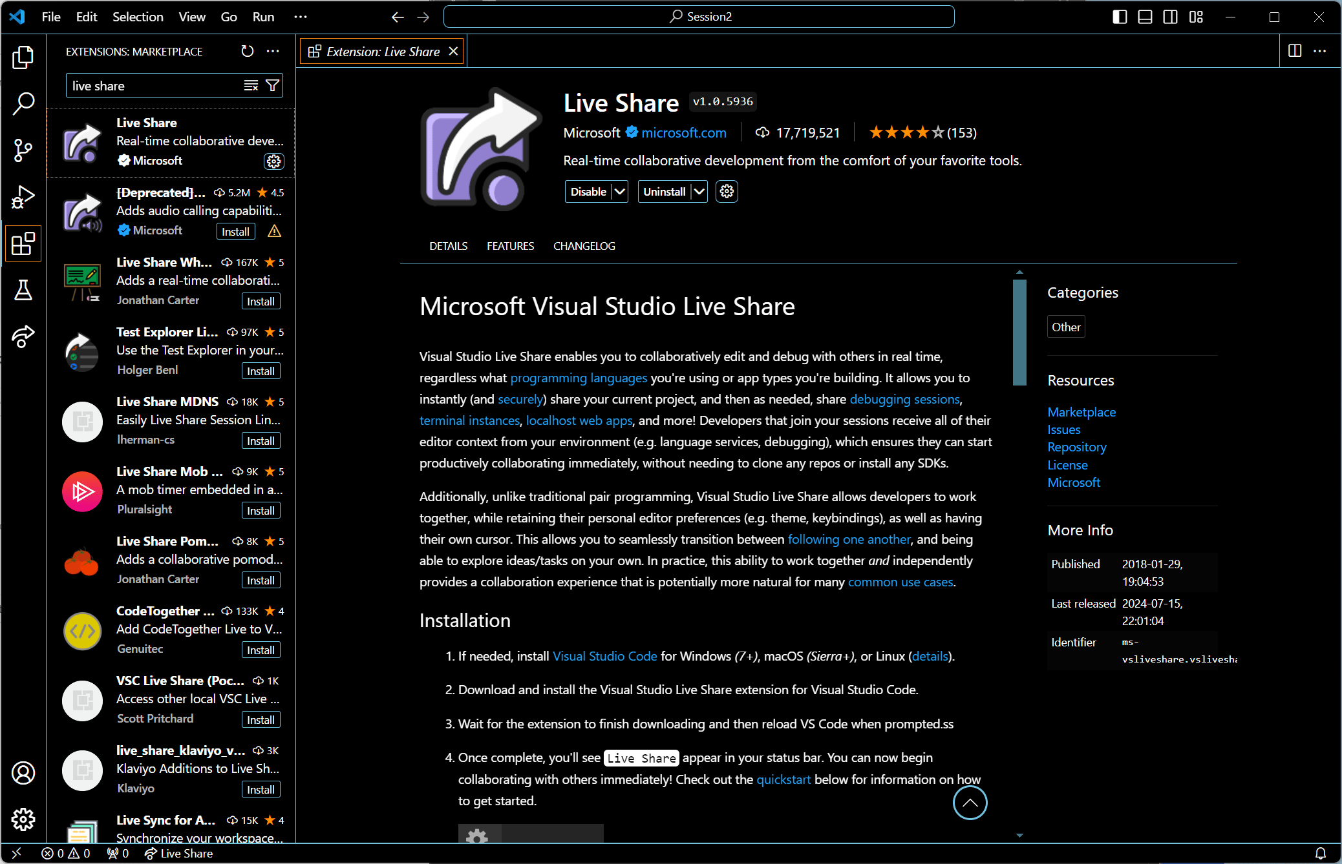The height and width of the screenshot is (864, 1342).
Task: Open the Repository resource link
Action: click(1076, 447)
